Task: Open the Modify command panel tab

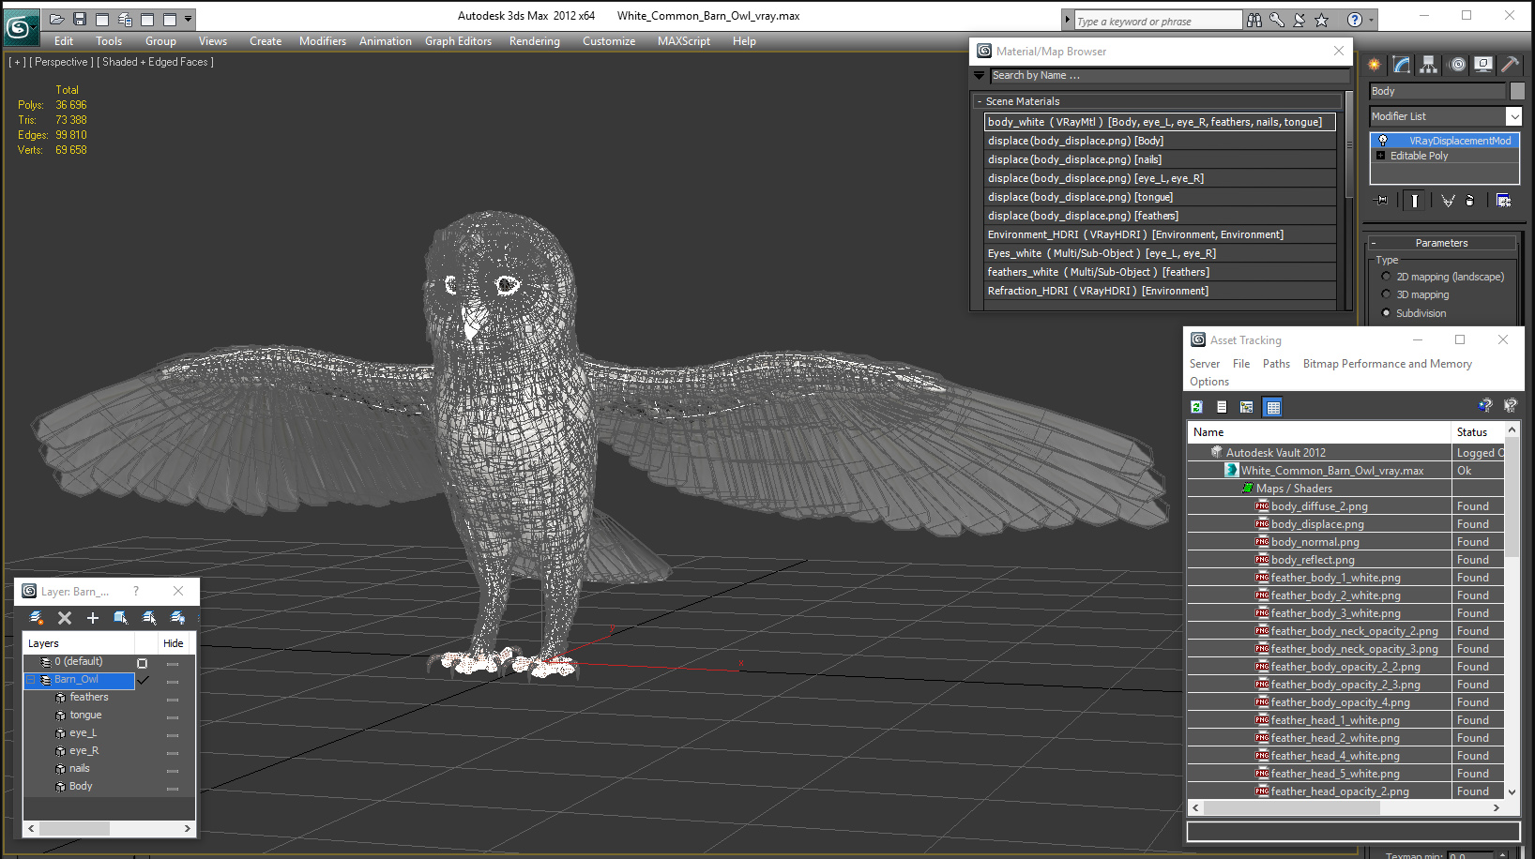Action: click(1401, 65)
